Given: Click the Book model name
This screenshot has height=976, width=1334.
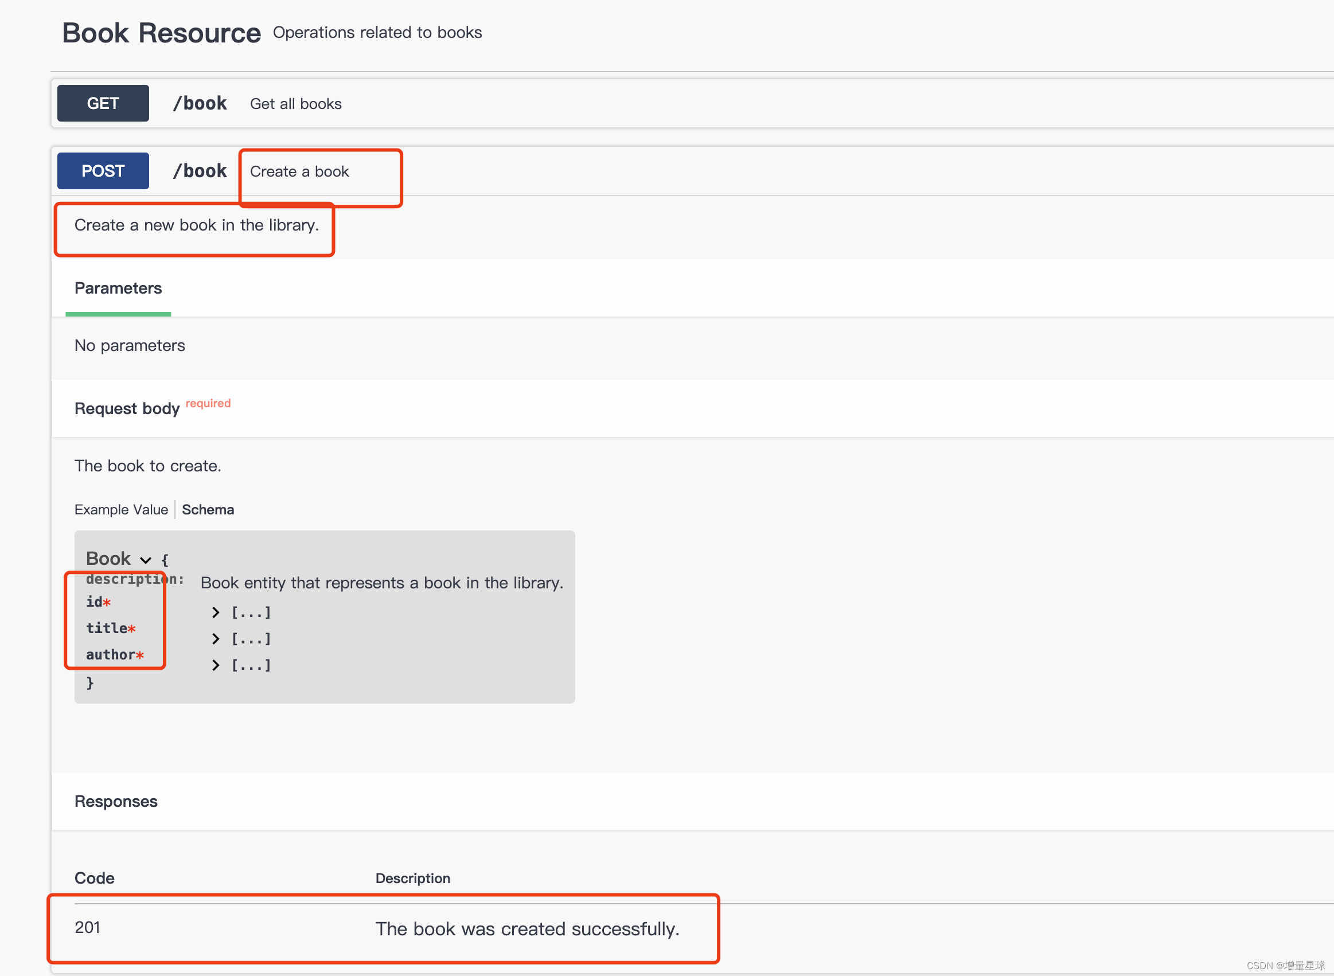Looking at the screenshot, I should coord(108,559).
